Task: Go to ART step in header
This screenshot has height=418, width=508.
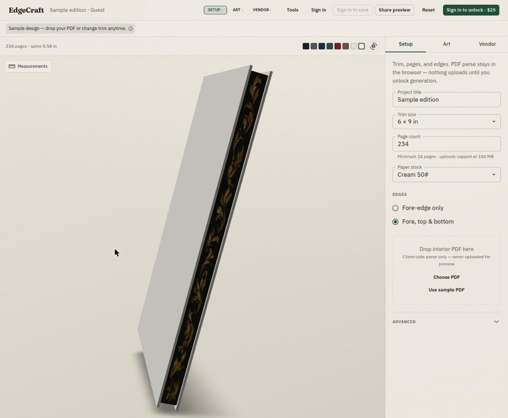Action: pos(238,10)
